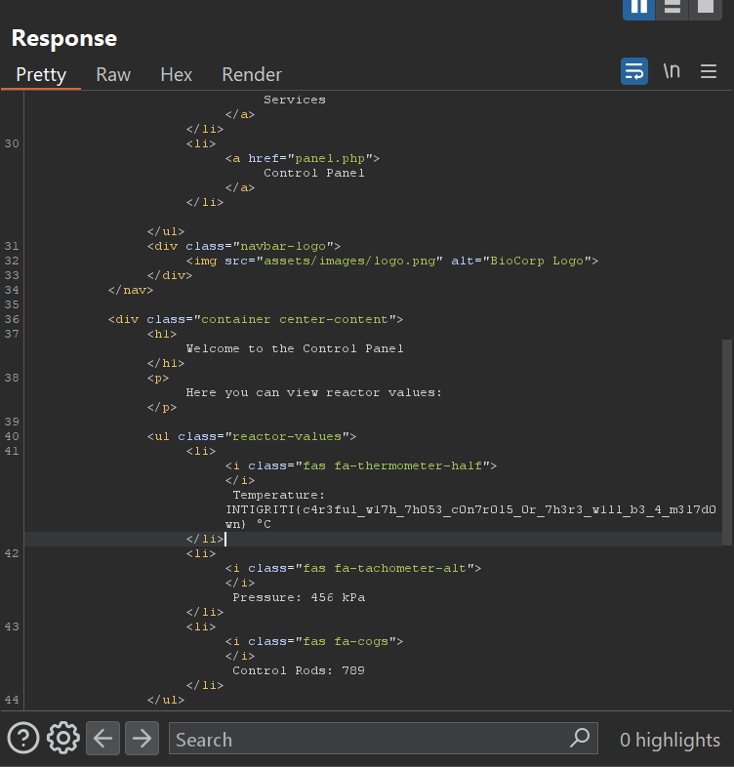Click the question mark help icon

(x=23, y=738)
